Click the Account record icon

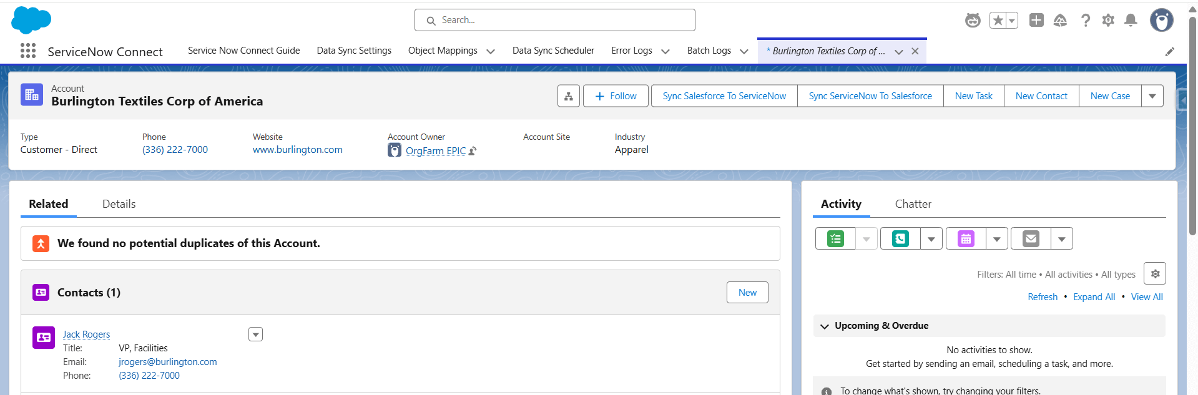click(32, 95)
